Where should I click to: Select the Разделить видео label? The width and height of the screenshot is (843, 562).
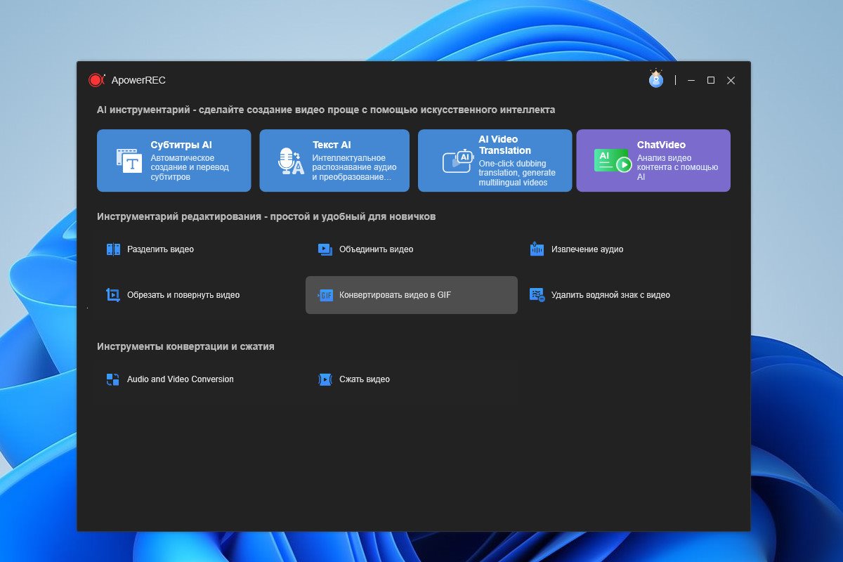click(x=160, y=249)
